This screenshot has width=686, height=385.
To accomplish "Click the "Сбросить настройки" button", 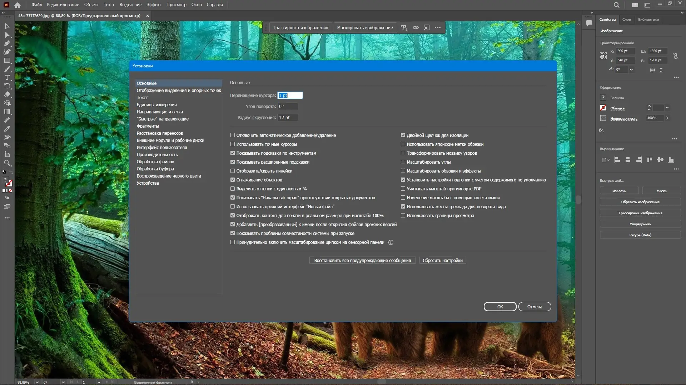I will coord(442,260).
